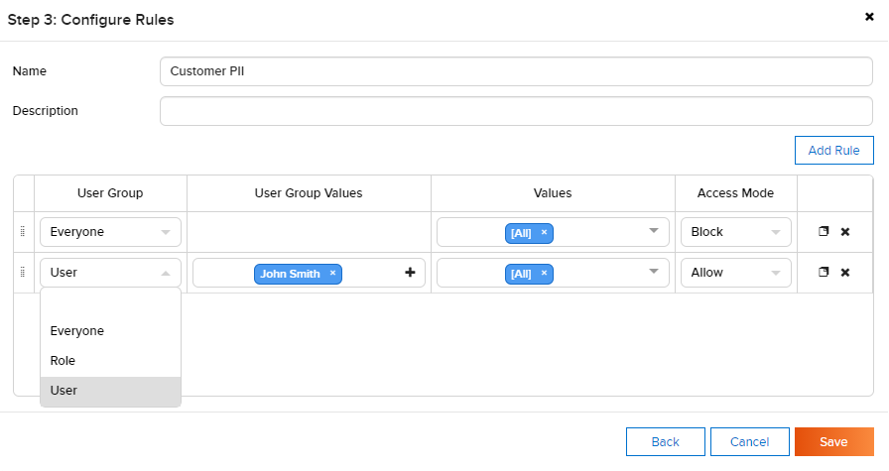Image resolution: width=889 pixels, height=471 pixels.
Task: Duplicate the John Smith user rule
Action: 824,272
